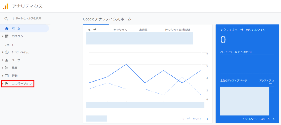Select the セッション metric tab
This screenshot has width=281, height=125.
[120, 30]
